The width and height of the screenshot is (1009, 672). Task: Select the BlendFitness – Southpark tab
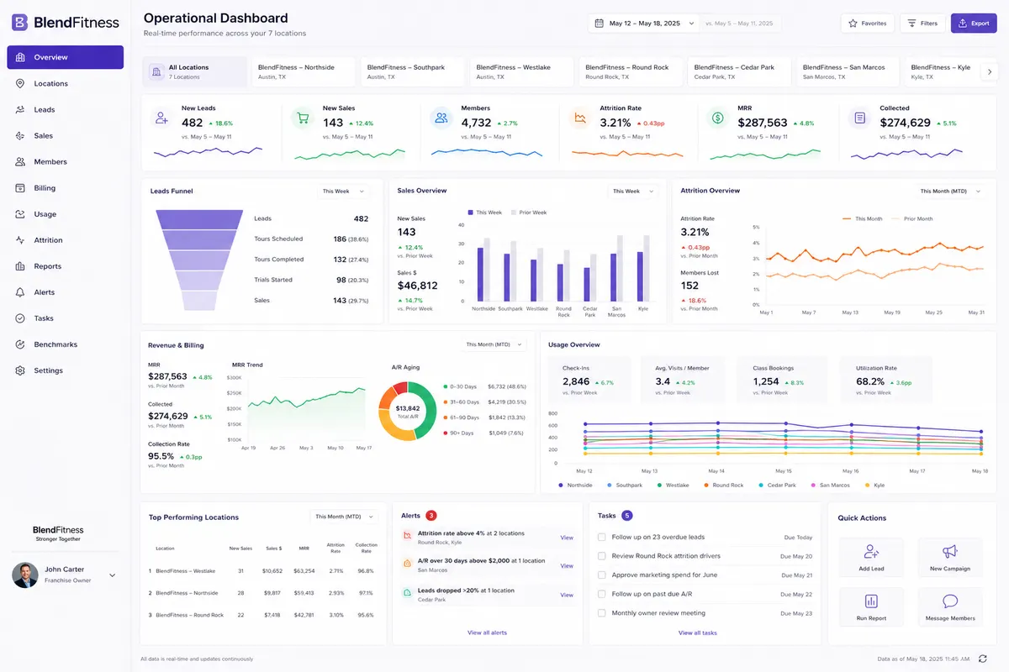[x=414, y=72]
